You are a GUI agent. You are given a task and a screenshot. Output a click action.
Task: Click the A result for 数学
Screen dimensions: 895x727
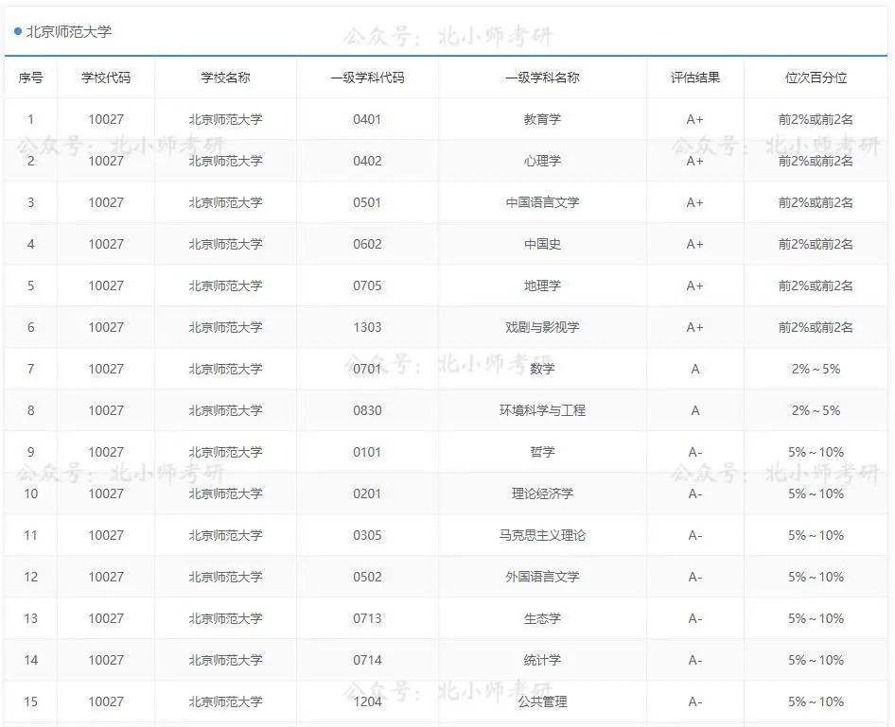(x=694, y=369)
